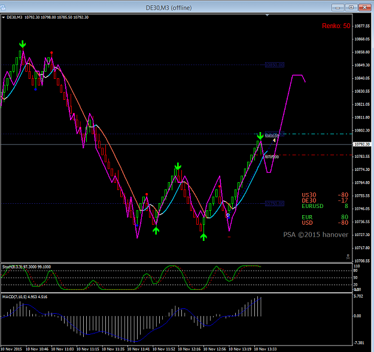Maximize the DE30,M3 chart window
This screenshot has height=352, width=374.
(x=351, y=8)
